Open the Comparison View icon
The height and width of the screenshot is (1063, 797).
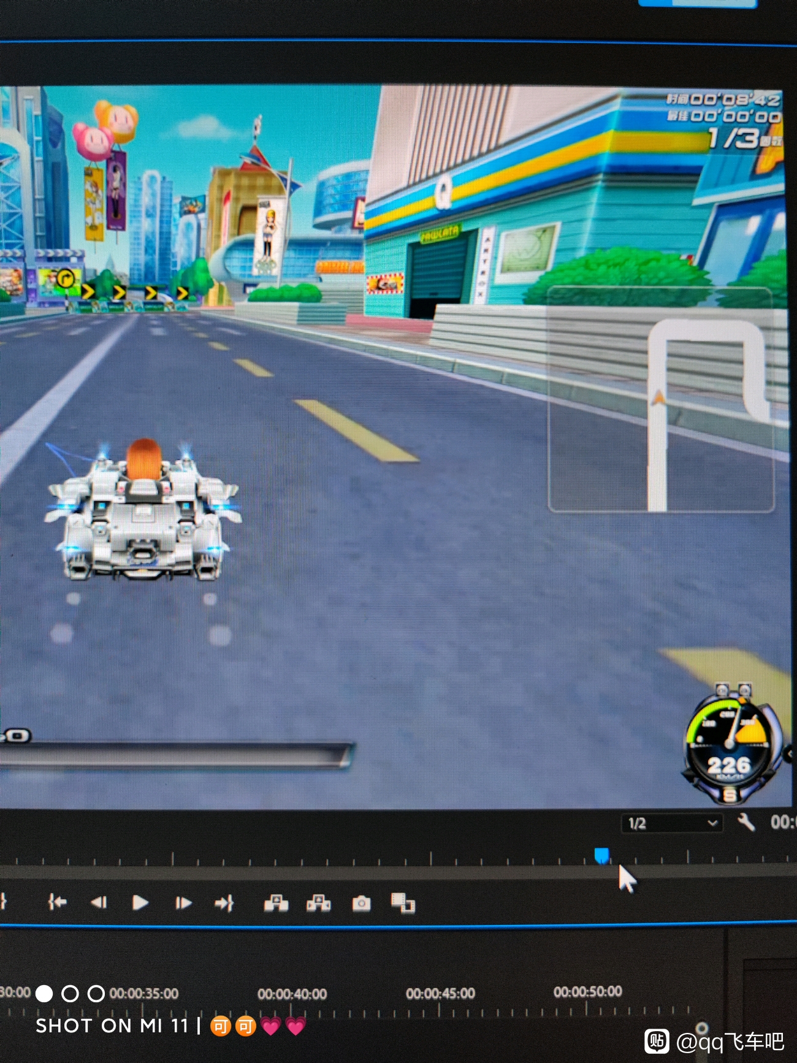(x=403, y=903)
